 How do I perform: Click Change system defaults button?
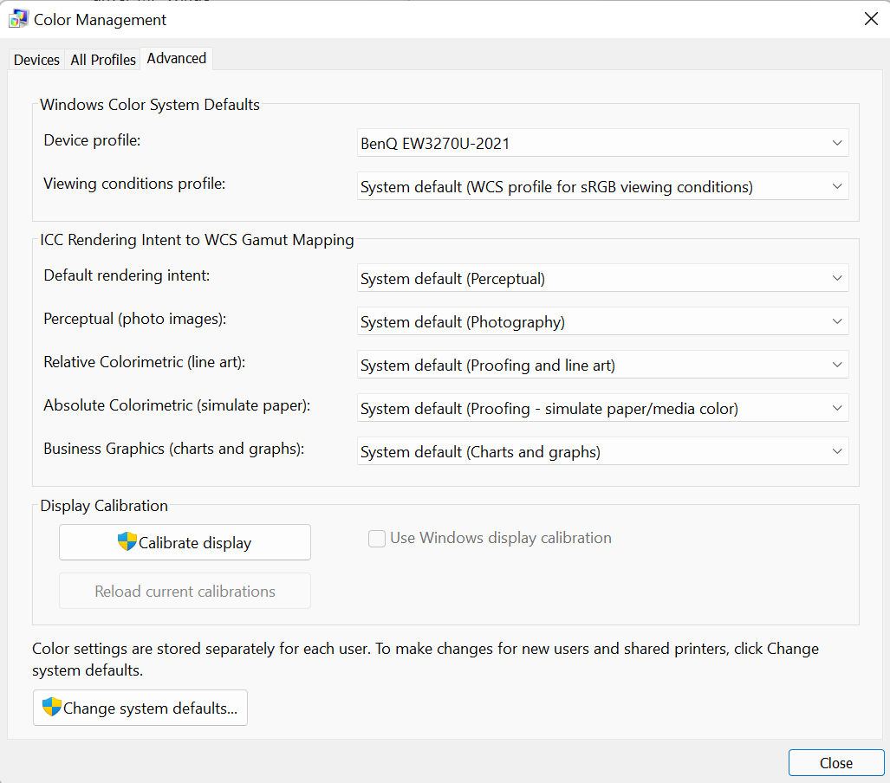tap(140, 708)
